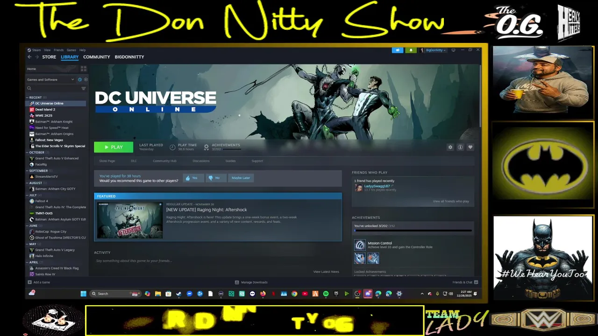Click friend LadyySwagg187's name

pos(377,186)
